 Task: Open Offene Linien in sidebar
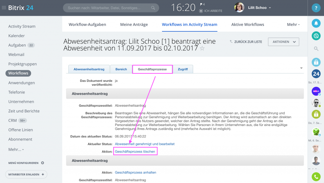(x=21, y=130)
